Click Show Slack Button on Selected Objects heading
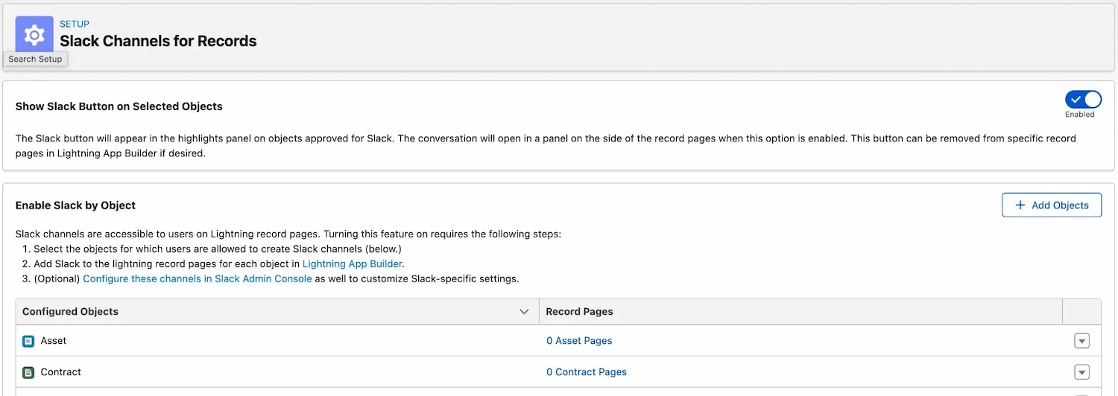1118x396 pixels. 119,106
